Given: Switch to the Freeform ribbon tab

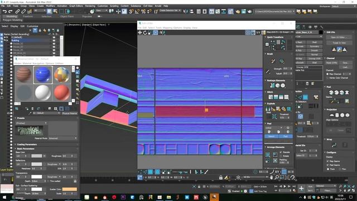Looking at the screenshot, I should tap(28, 16).
